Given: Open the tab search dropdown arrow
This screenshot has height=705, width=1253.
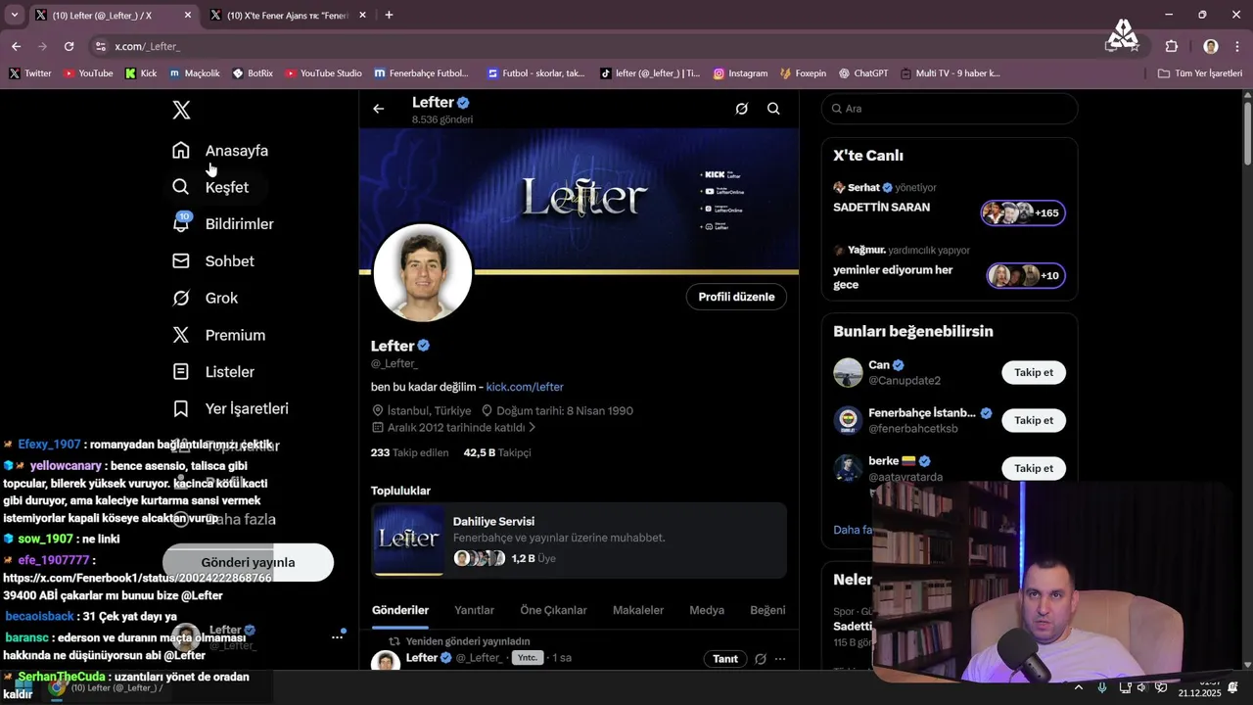Looking at the screenshot, I should 14,15.
